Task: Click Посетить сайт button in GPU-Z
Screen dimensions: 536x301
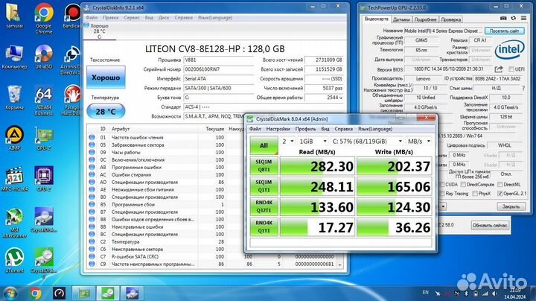Action: pos(504,31)
